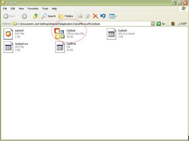Select the Outlook Office Data File icon

[59, 33]
